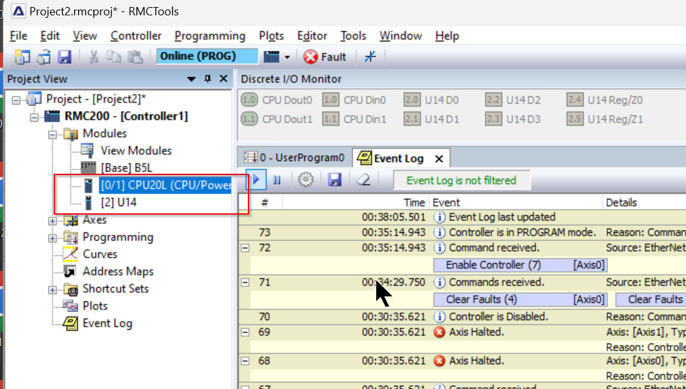Open the Edit menu
The height and width of the screenshot is (389, 686).
coord(50,36)
